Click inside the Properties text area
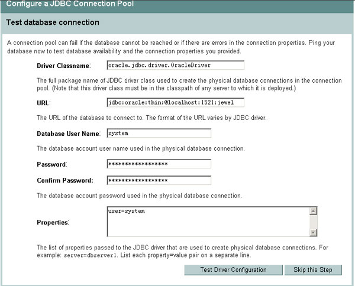The image size is (355, 286). (208, 222)
